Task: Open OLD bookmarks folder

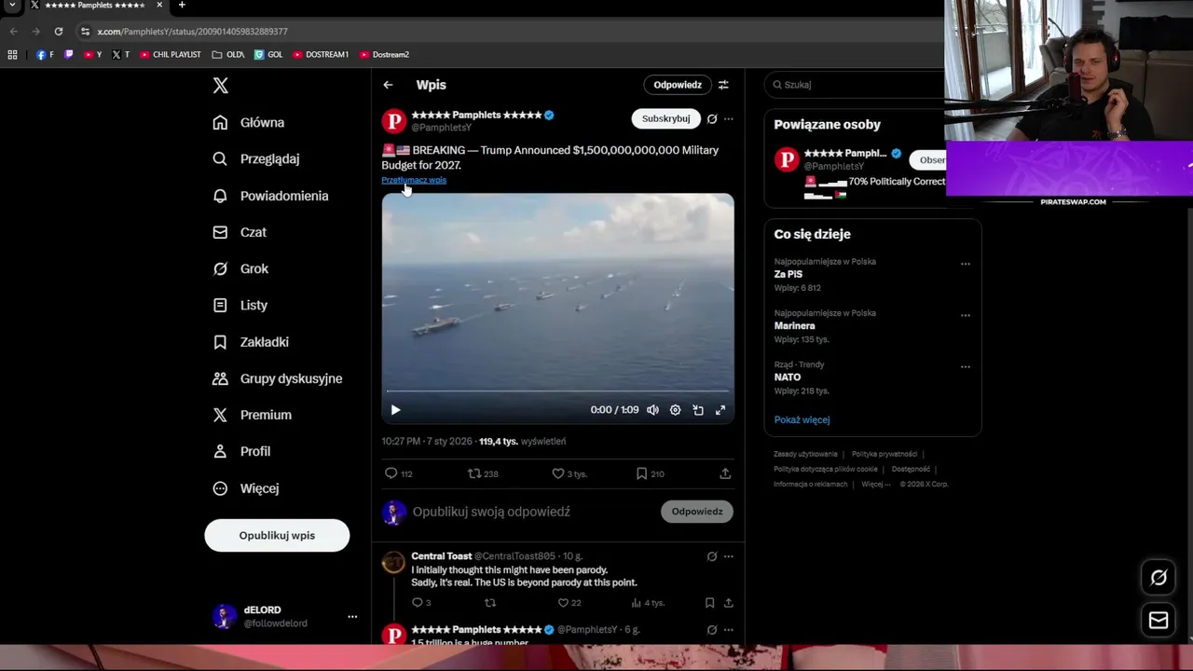Action: point(228,55)
